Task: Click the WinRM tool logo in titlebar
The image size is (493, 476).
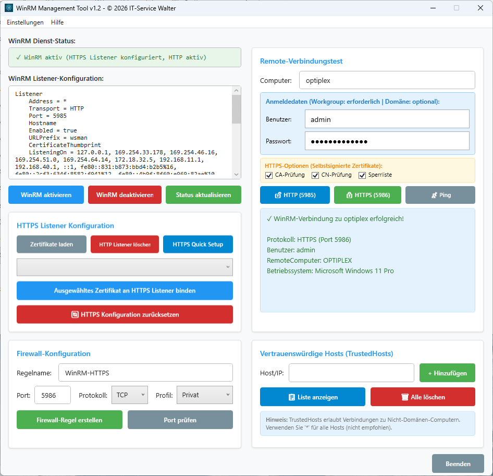Action: [9, 8]
